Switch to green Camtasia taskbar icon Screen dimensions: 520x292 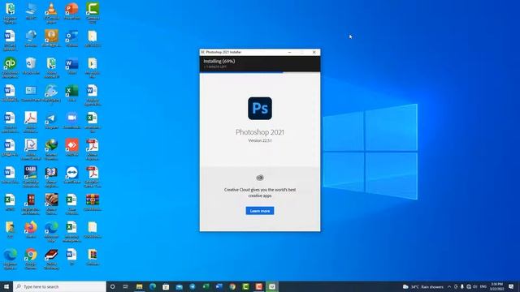[x=245, y=286]
